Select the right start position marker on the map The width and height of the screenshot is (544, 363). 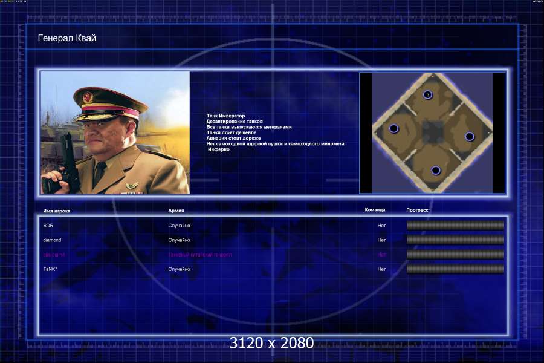470,137
